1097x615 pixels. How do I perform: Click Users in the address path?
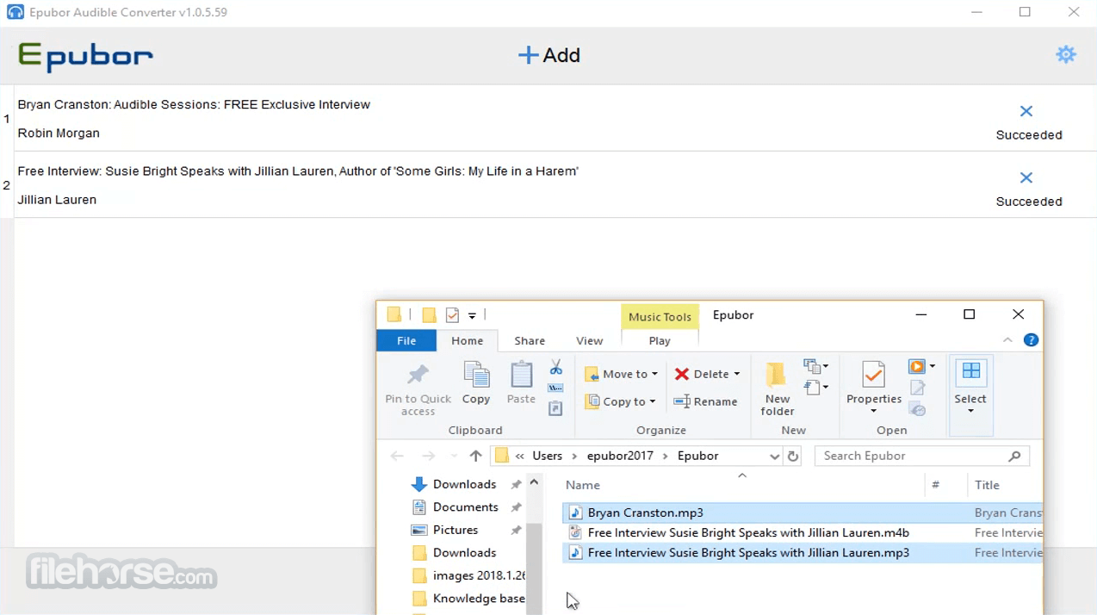[547, 456]
